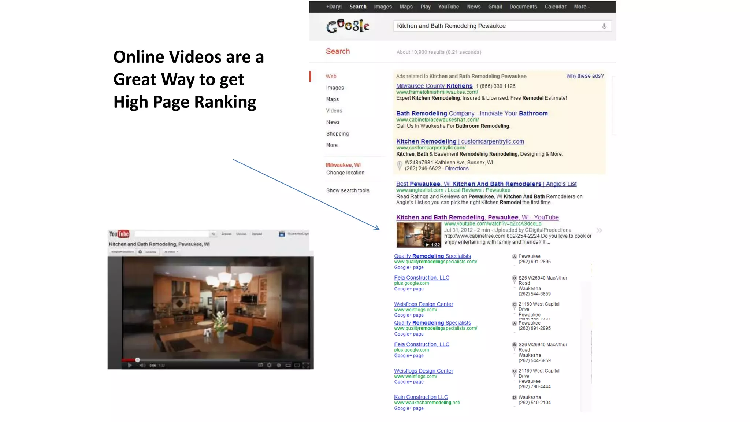This screenshot has width=750, height=422.
Task: Open Maps in the Google top bar
Action: pos(406,7)
